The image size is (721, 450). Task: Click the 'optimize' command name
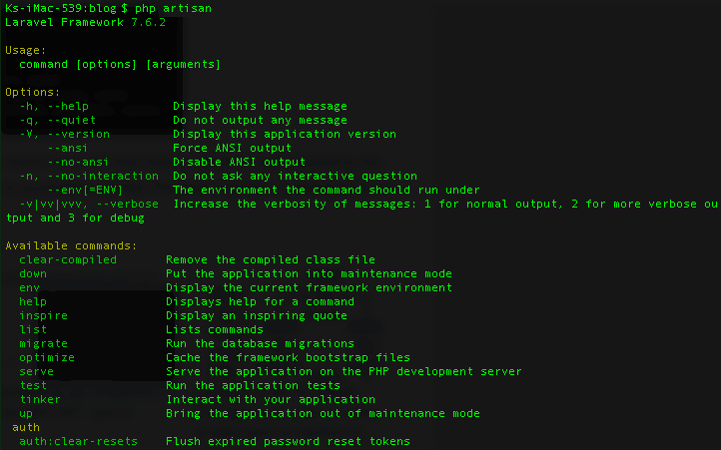47,357
